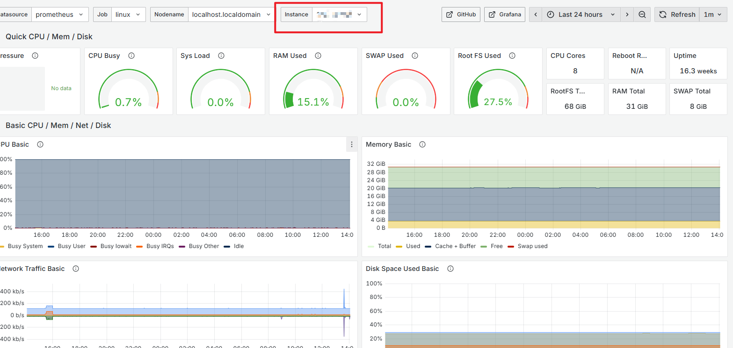
Task: Show info for the Pressure panel
Action: [x=35, y=56]
